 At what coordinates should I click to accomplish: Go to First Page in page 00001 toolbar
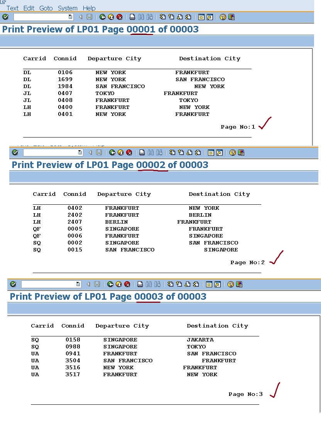point(162,17)
